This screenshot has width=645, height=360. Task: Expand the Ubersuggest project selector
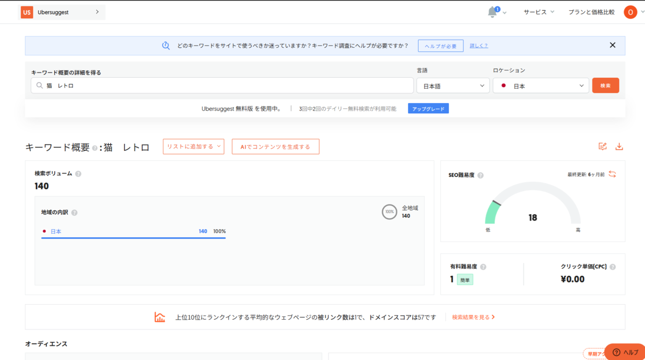pos(63,12)
